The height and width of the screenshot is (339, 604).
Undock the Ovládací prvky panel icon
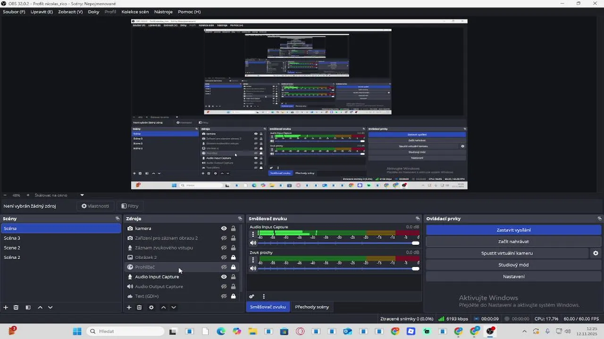click(x=600, y=218)
